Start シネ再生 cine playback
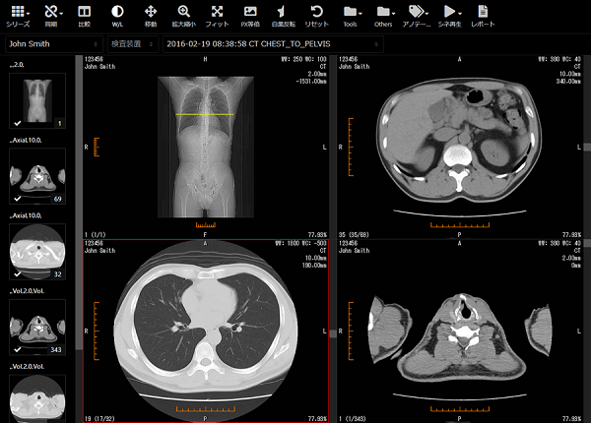This screenshot has width=591, height=423. [x=450, y=16]
